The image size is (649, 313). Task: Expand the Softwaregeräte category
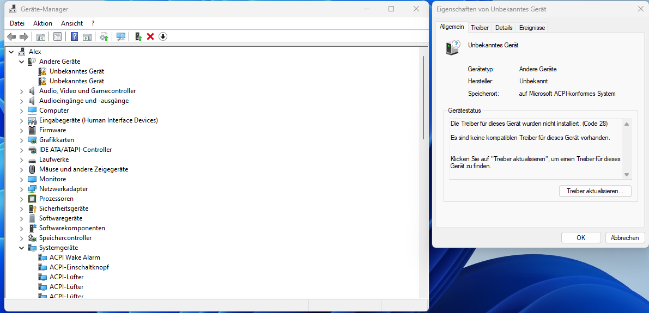(21, 218)
